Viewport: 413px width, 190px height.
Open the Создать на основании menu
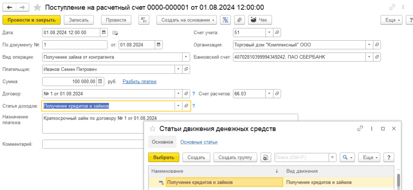point(186,20)
